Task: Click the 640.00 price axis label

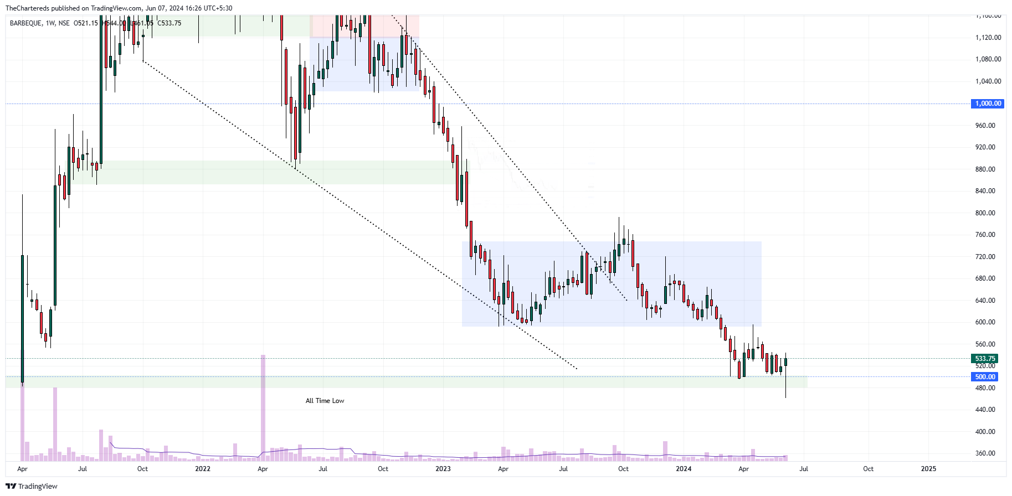Action: (x=985, y=301)
